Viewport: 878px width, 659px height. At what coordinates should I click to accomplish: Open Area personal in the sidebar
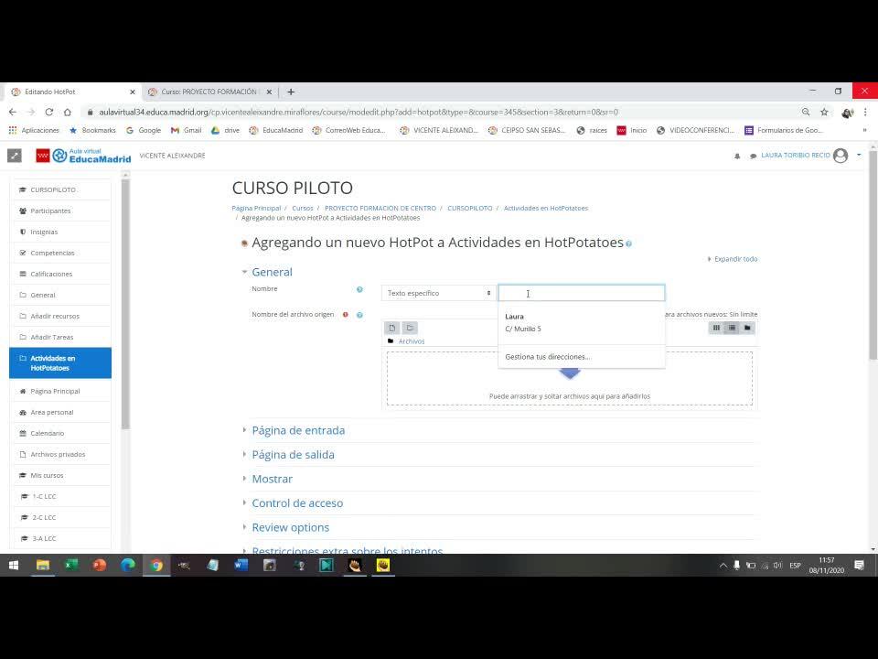(60, 413)
